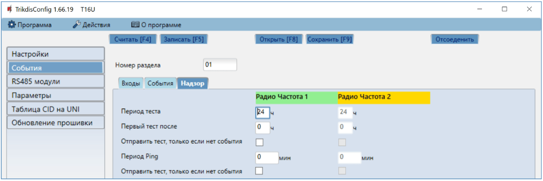543x181 pixels.
Task: Click the Номер раздела input field
Action: pyautogui.click(x=220, y=65)
